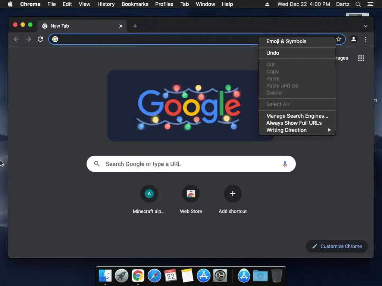
Task: Click the Images link
Action: pyautogui.click(x=342, y=58)
